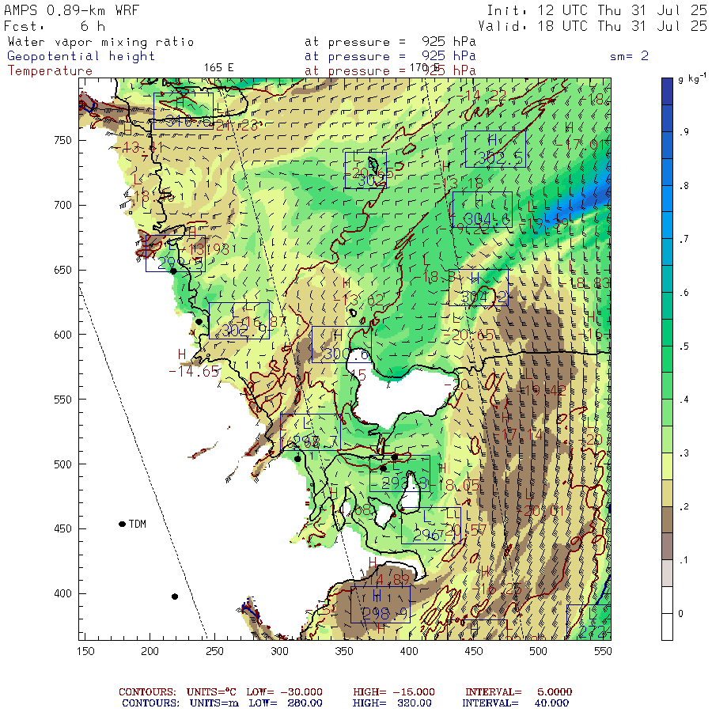Click the "200" x-axis tick label
Viewport: 712px width, 712px height.
pyautogui.click(x=150, y=651)
